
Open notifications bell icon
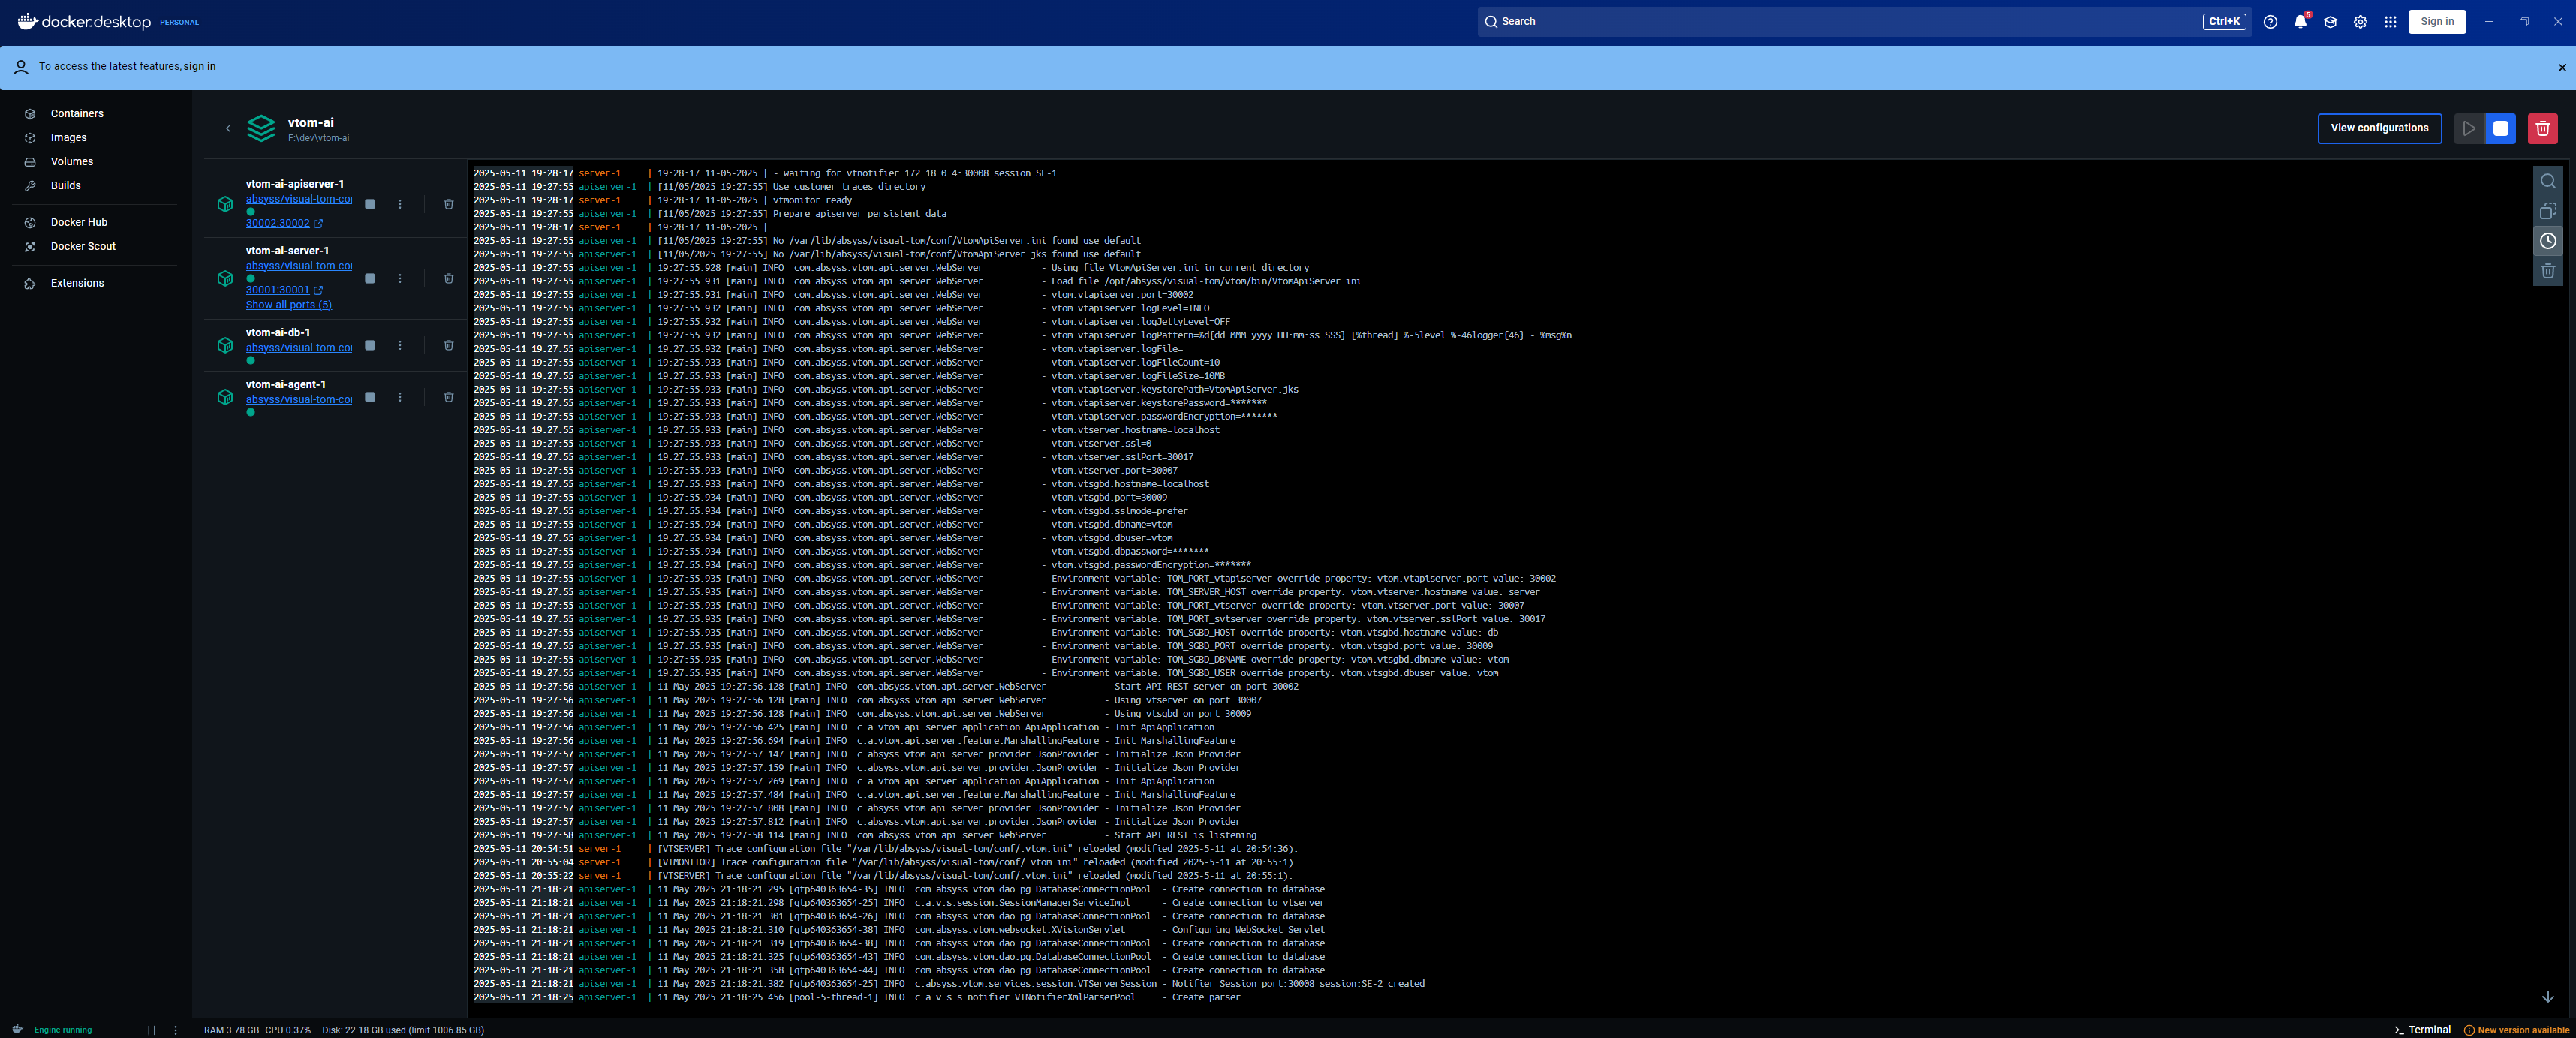click(x=2300, y=22)
